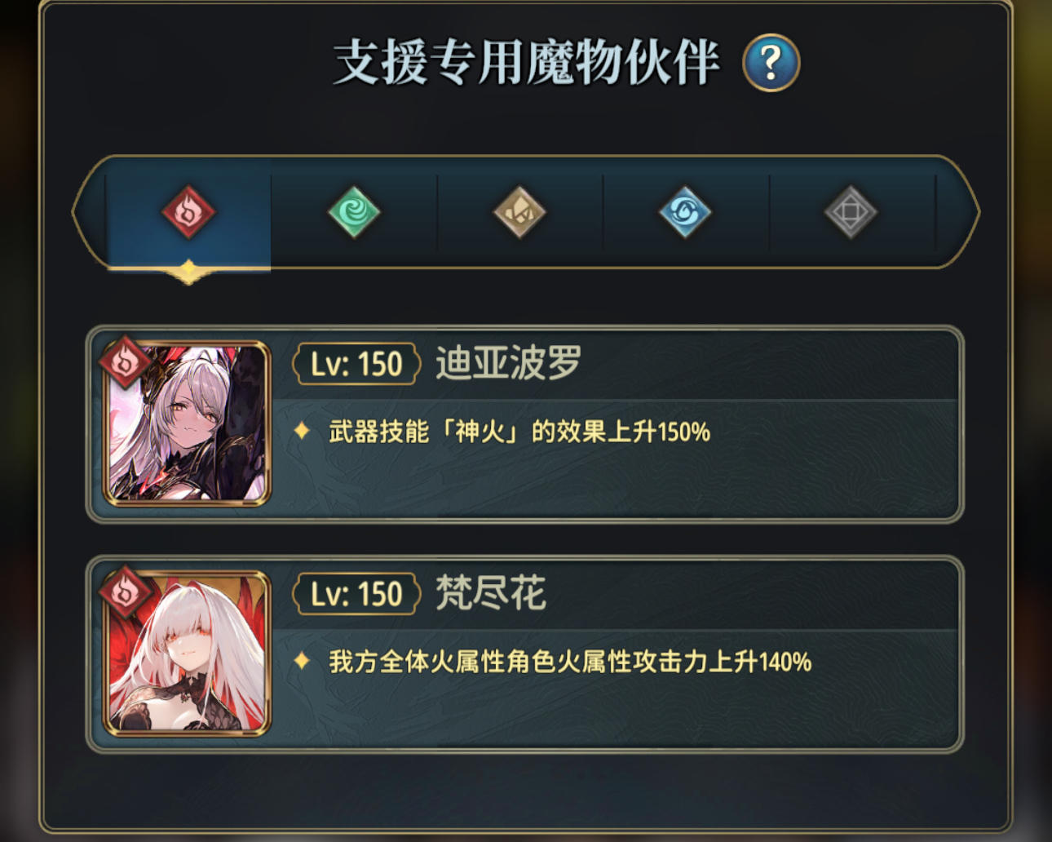
Task: Select the red fire element tab
Action: tap(188, 212)
